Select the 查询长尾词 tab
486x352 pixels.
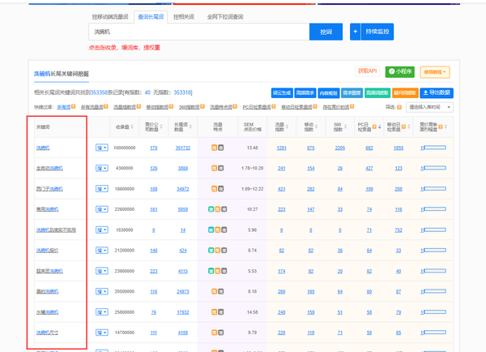(151, 17)
